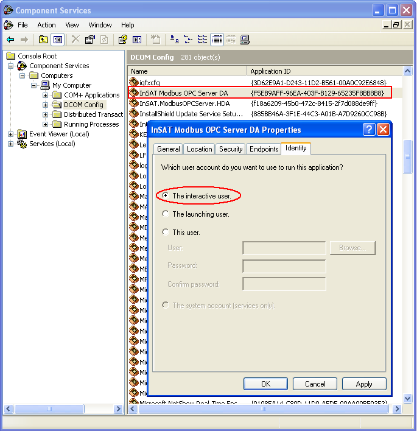Click the Password text field
Viewport: 417px width, 431px height.
pyautogui.click(x=284, y=266)
